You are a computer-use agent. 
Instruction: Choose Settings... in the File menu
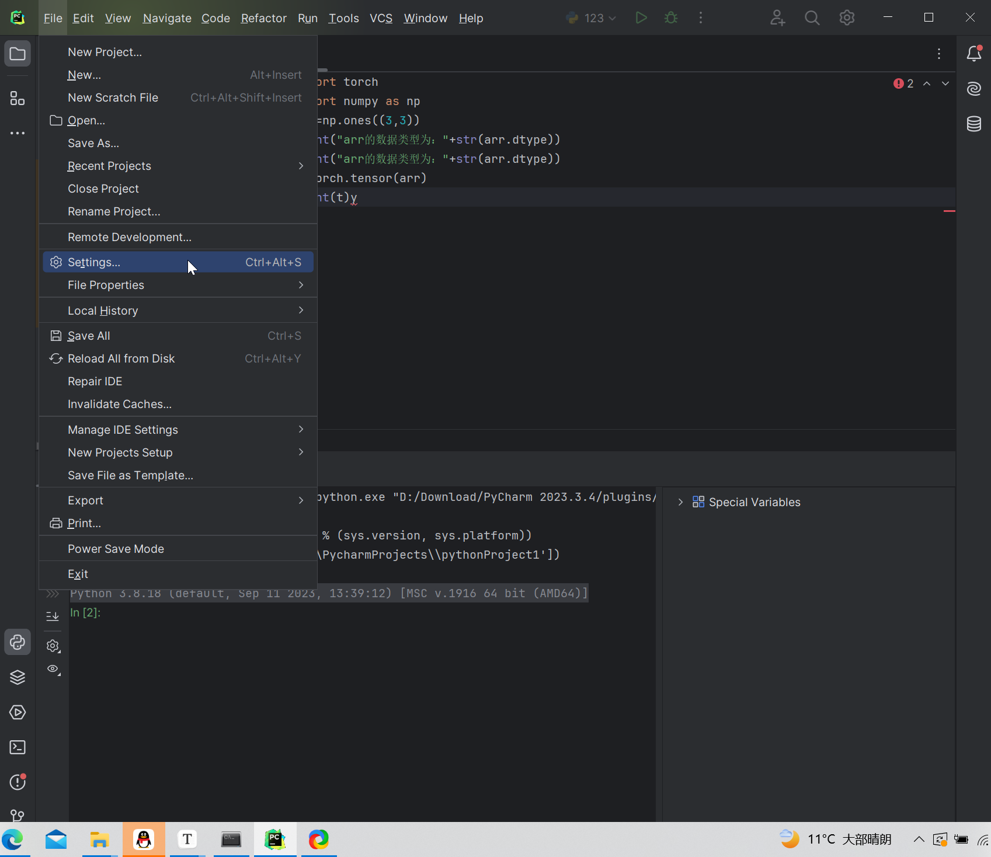click(178, 262)
